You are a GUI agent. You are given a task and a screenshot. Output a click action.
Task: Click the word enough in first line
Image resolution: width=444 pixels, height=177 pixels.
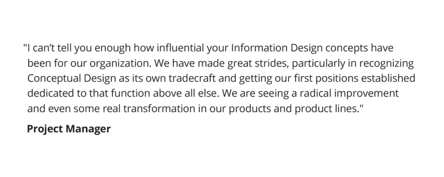[x=113, y=48]
